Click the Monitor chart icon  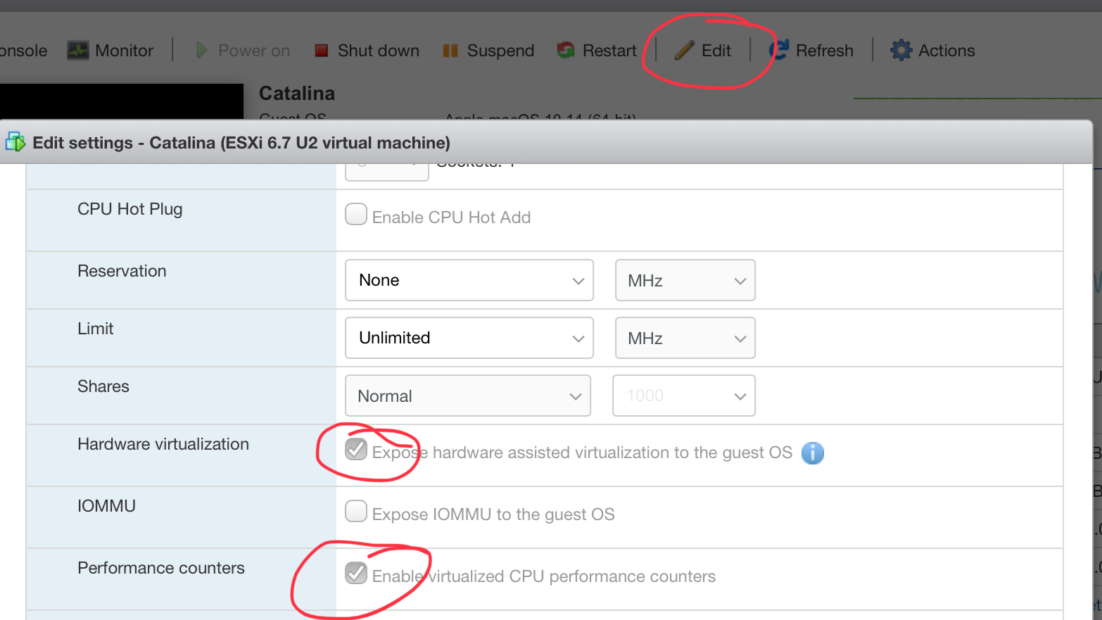pyautogui.click(x=77, y=51)
